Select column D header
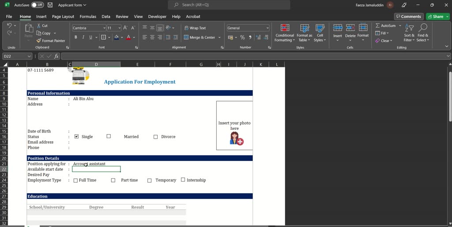The height and width of the screenshot is (227, 452). point(96,64)
